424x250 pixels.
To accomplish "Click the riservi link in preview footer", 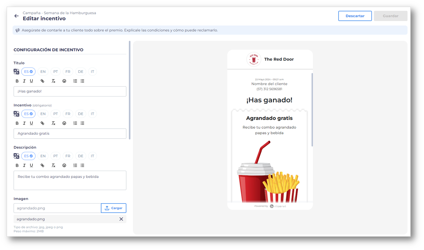I will pyautogui.click(x=278, y=206).
